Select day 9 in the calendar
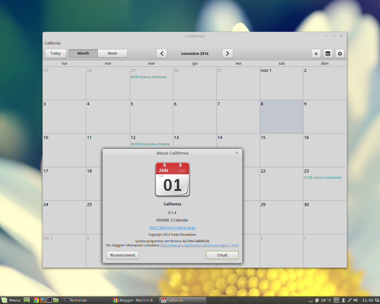This screenshot has height=304, width=380. (x=325, y=117)
